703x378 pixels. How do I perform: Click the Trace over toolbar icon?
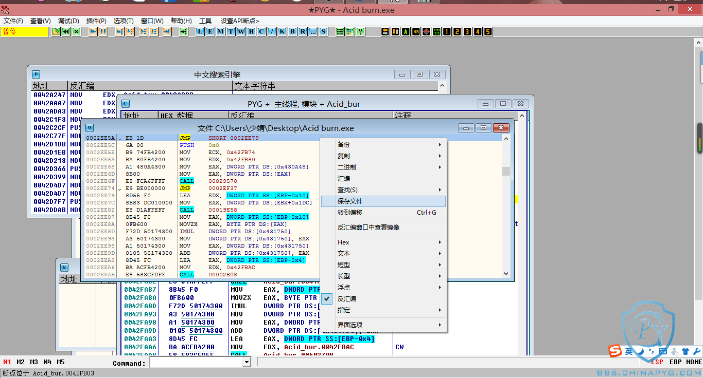[x=153, y=32]
